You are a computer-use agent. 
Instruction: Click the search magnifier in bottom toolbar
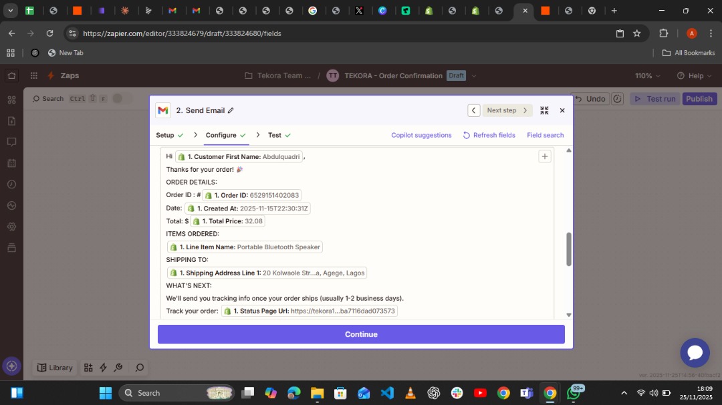(140, 368)
